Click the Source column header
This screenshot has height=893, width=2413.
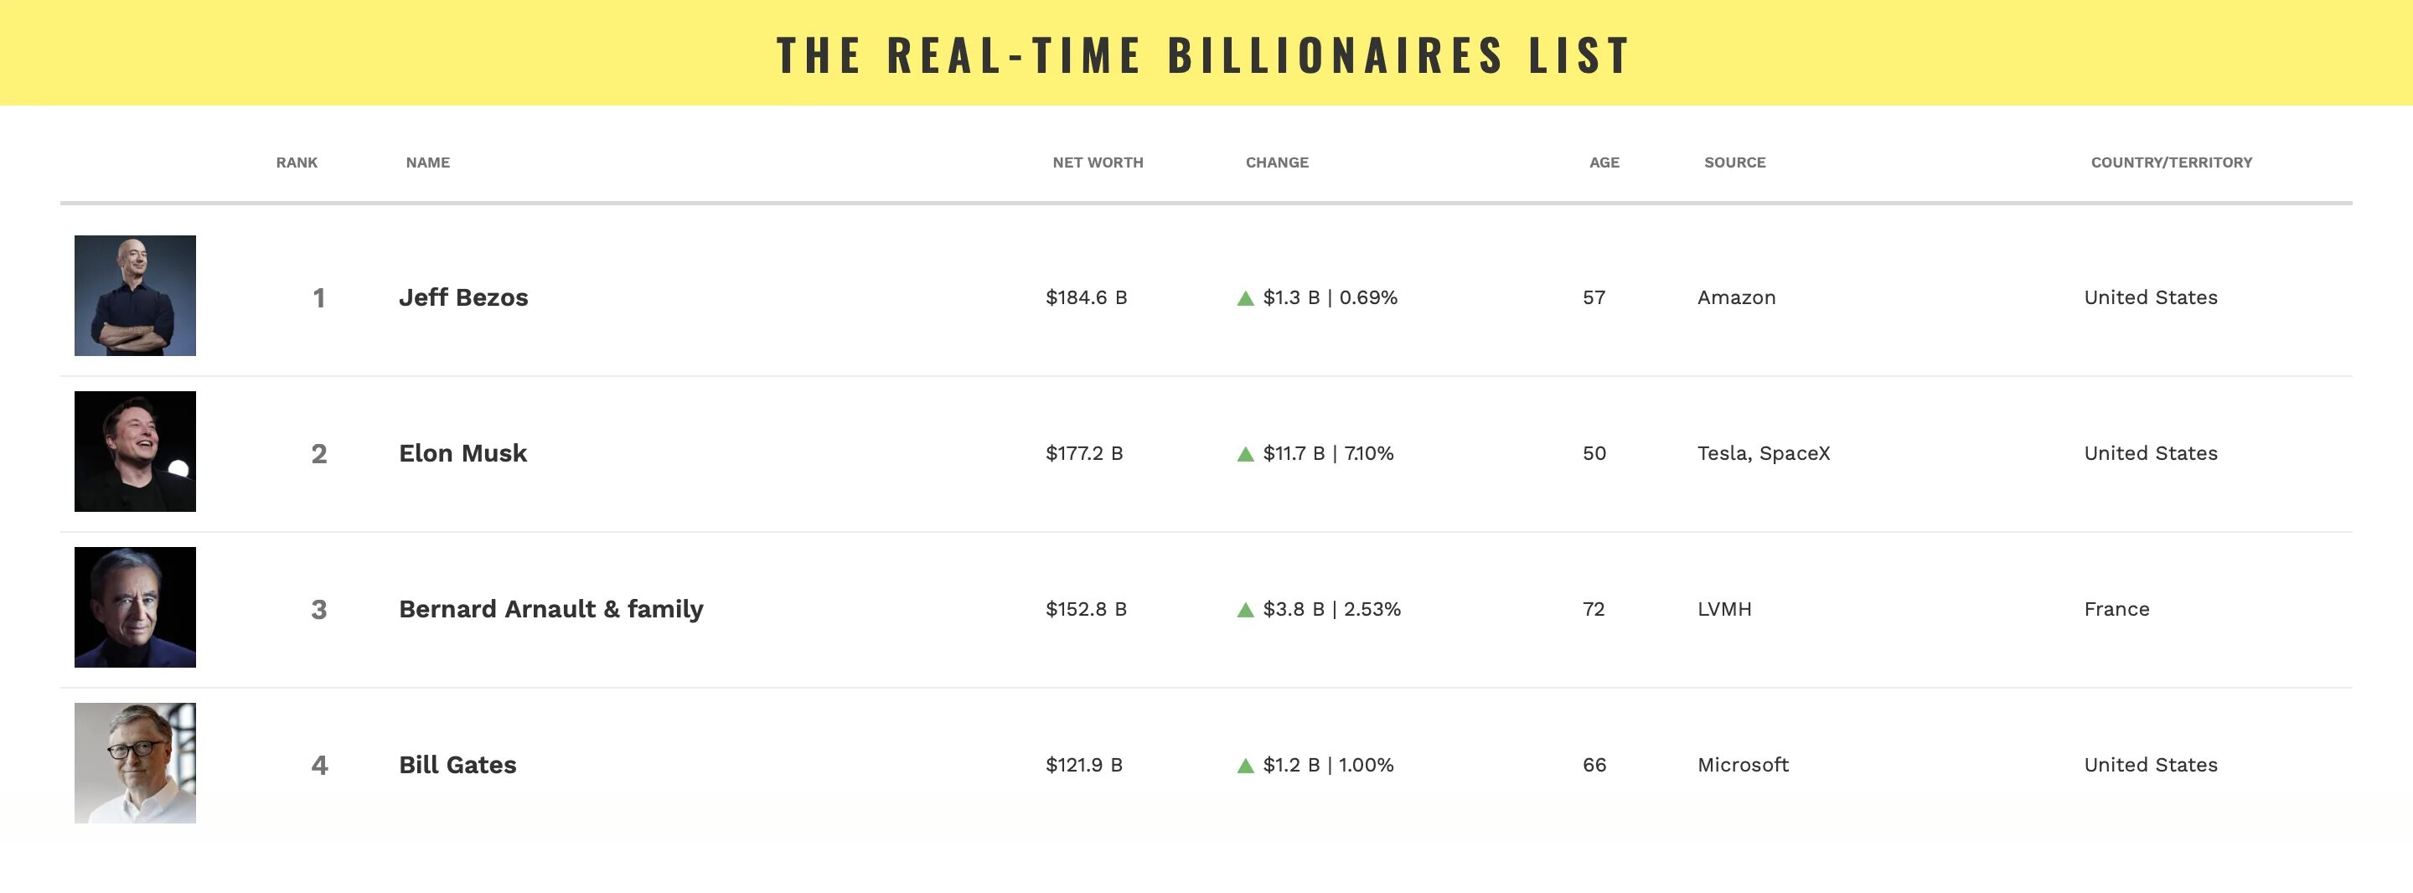click(1735, 163)
